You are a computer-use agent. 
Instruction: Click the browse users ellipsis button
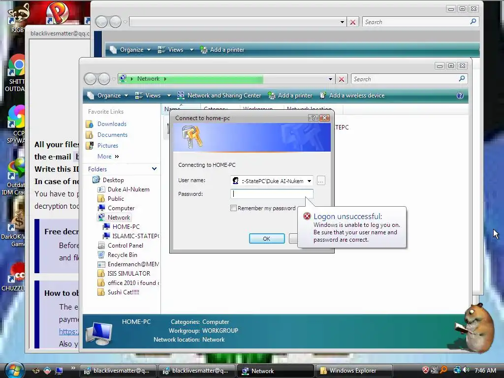click(321, 181)
